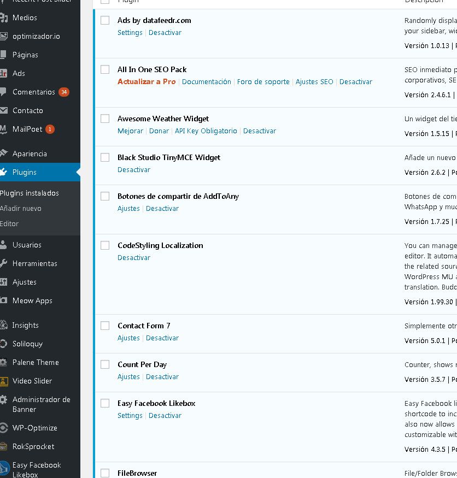The image size is (457, 478).
Task: Click the Ads datafeedr icon
Action: (3, 73)
